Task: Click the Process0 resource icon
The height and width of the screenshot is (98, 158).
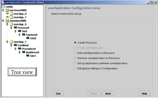Action: [x=15, y=27]
